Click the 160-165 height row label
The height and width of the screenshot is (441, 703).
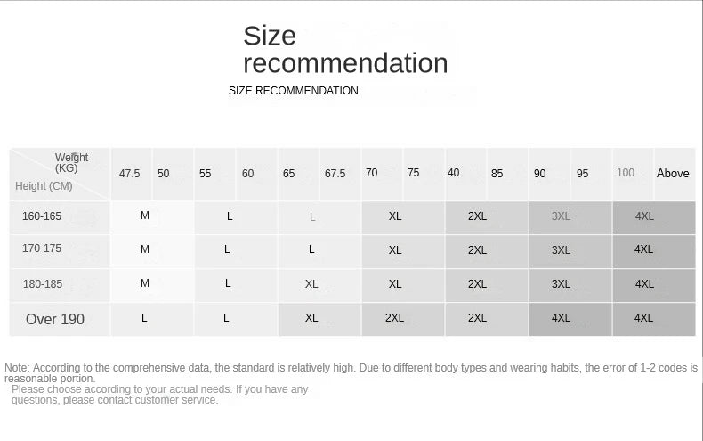[x=42, y=216]
